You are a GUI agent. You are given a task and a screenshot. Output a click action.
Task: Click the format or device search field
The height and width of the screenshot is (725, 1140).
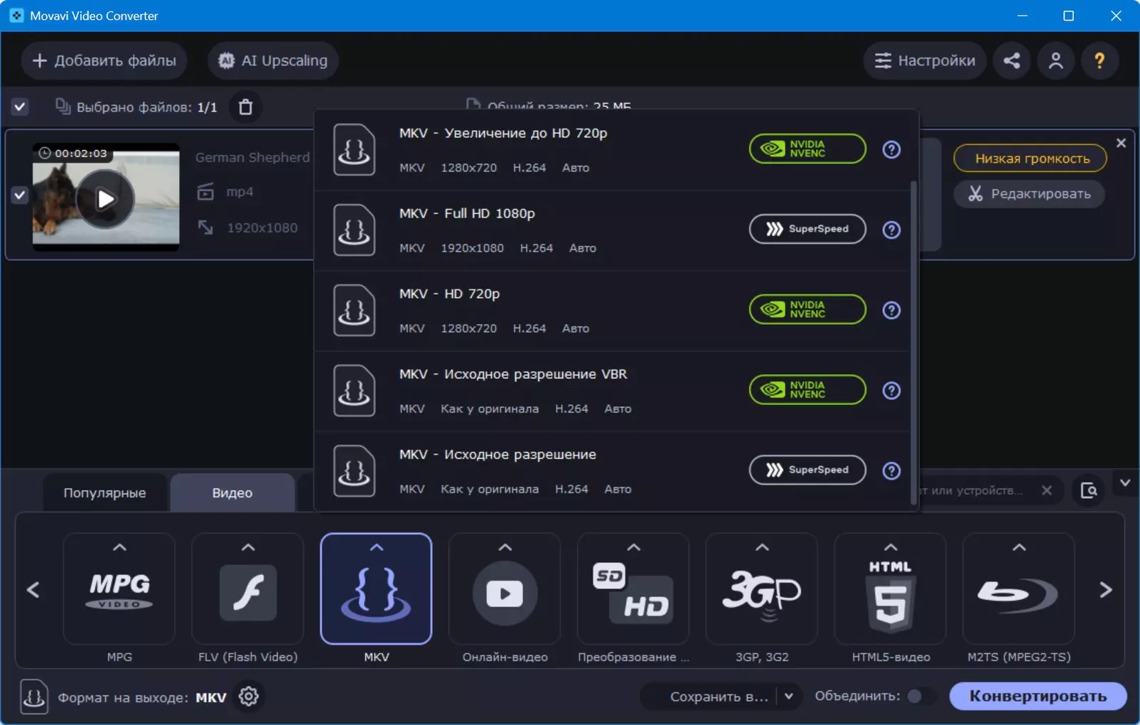[x=978, y=490]
